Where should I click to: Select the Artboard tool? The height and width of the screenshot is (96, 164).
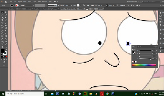2,44
